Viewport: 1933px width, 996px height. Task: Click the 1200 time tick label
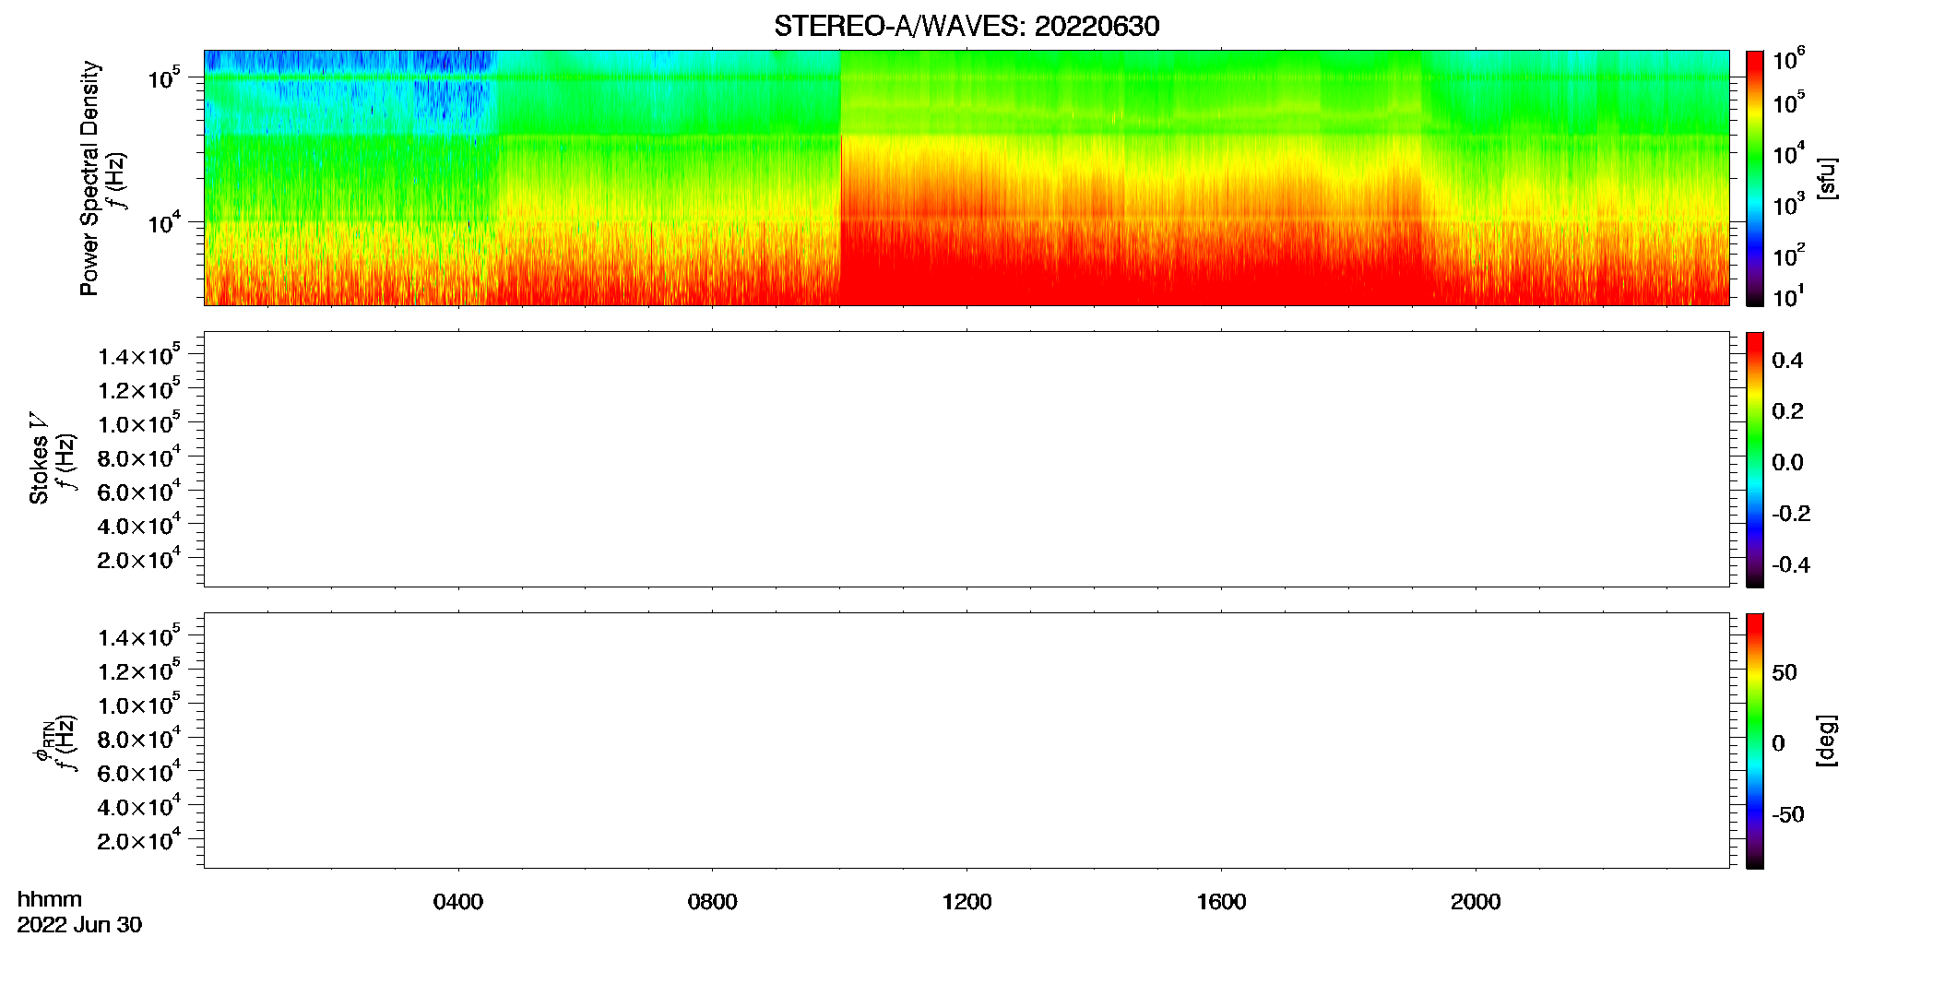966,902
